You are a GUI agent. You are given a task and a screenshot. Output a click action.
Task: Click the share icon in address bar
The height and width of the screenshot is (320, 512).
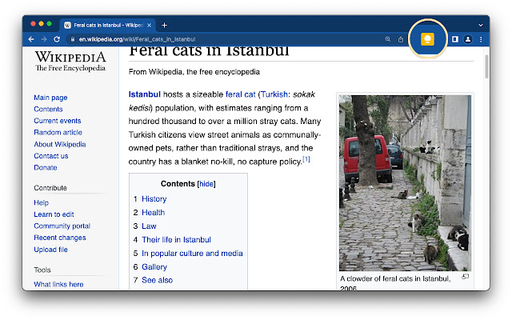click(x=401, y=38)
